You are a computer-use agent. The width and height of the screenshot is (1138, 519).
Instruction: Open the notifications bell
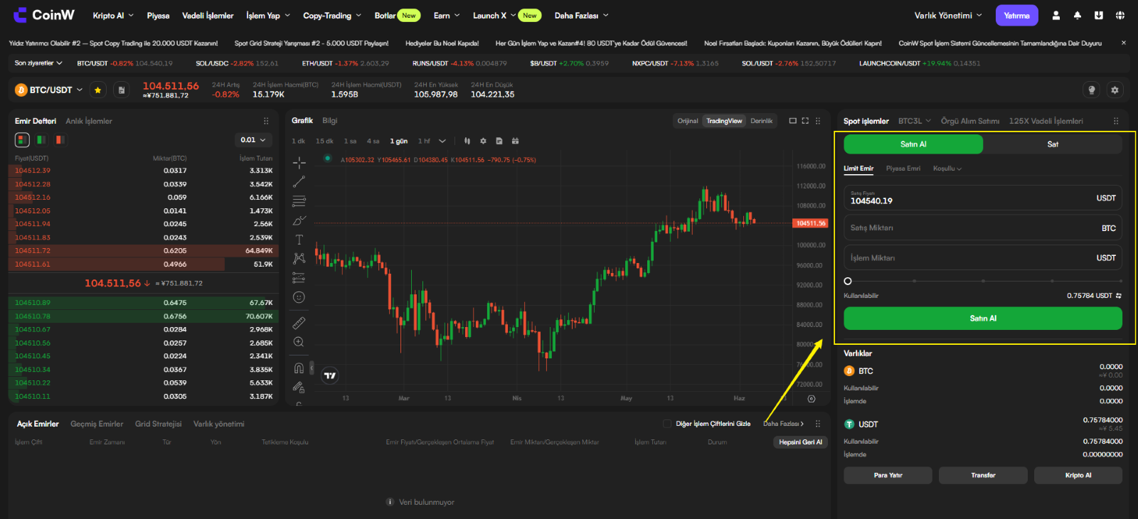coord(1078,15)
